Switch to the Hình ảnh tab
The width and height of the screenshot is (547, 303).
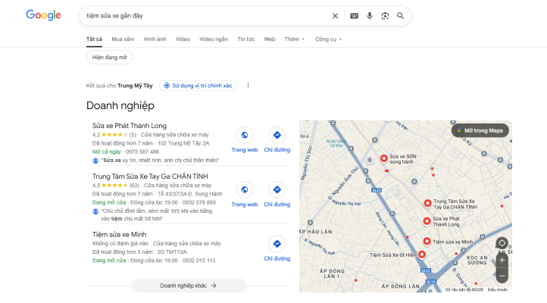point(155,39)
